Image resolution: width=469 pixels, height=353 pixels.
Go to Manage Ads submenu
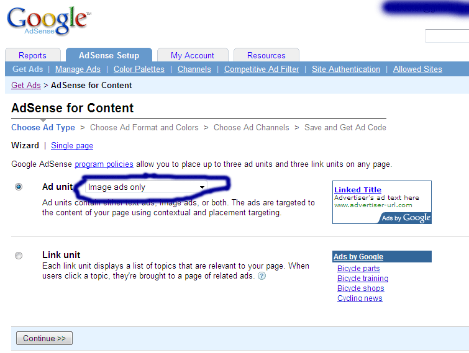tap(78, 69)
